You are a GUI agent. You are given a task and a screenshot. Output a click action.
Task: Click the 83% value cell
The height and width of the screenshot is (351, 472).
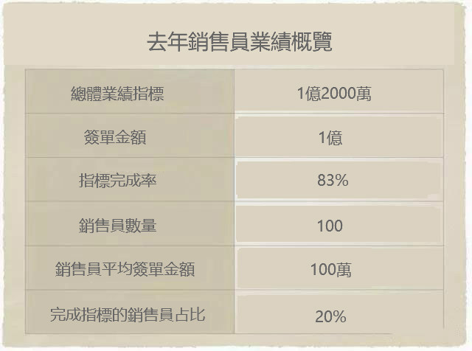(x=339, y=179)
